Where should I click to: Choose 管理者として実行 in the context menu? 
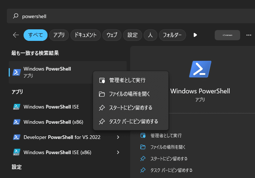pos(131,80)
